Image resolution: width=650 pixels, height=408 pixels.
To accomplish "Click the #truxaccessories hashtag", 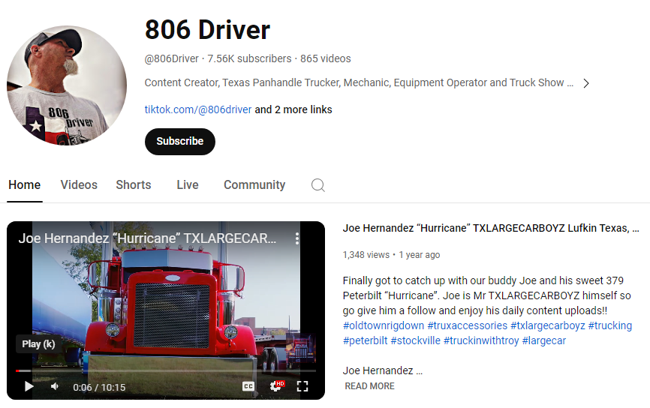I will click(467, 325).
